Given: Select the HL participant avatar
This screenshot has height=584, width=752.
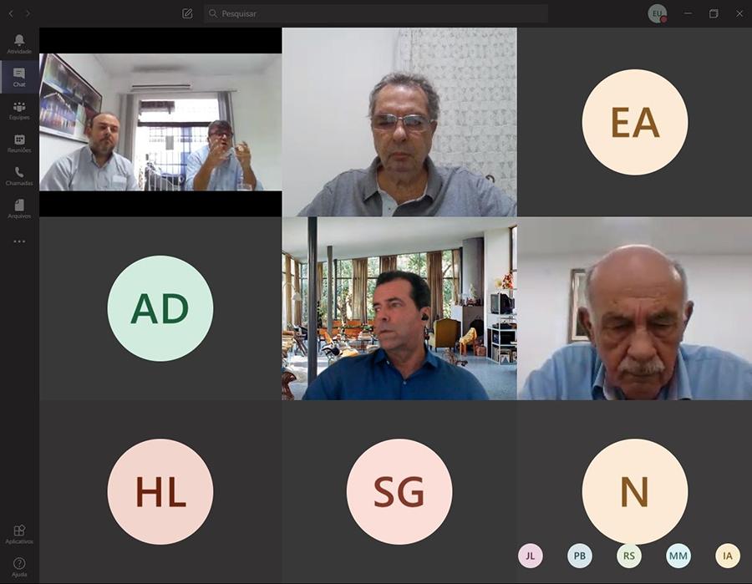Looking at the screenshot, I should pyautogui.click(x=160, y=491).
